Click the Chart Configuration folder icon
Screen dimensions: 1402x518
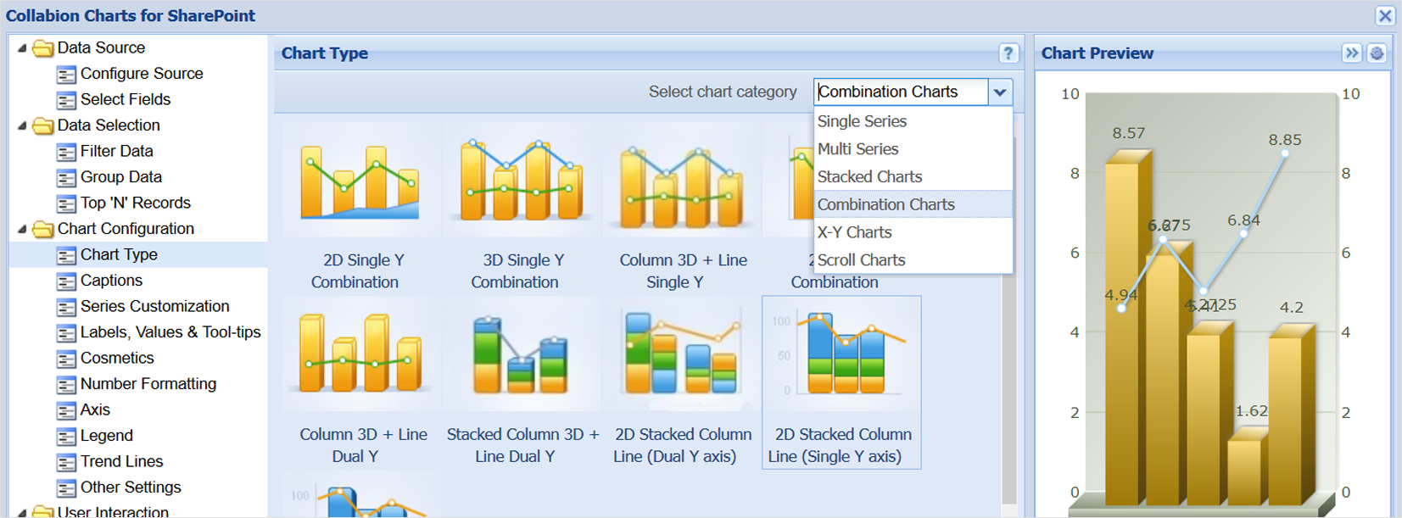click(x=43, y=230)
